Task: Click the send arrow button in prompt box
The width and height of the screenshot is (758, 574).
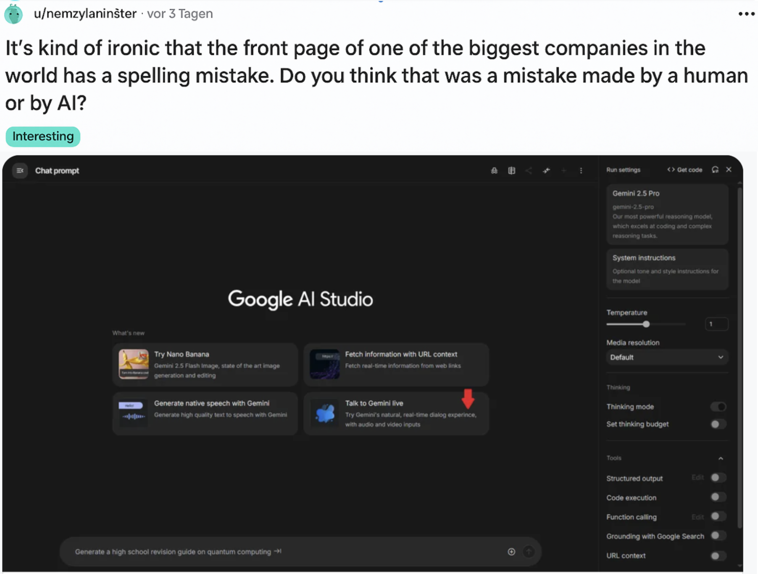Action: [529, 552]
